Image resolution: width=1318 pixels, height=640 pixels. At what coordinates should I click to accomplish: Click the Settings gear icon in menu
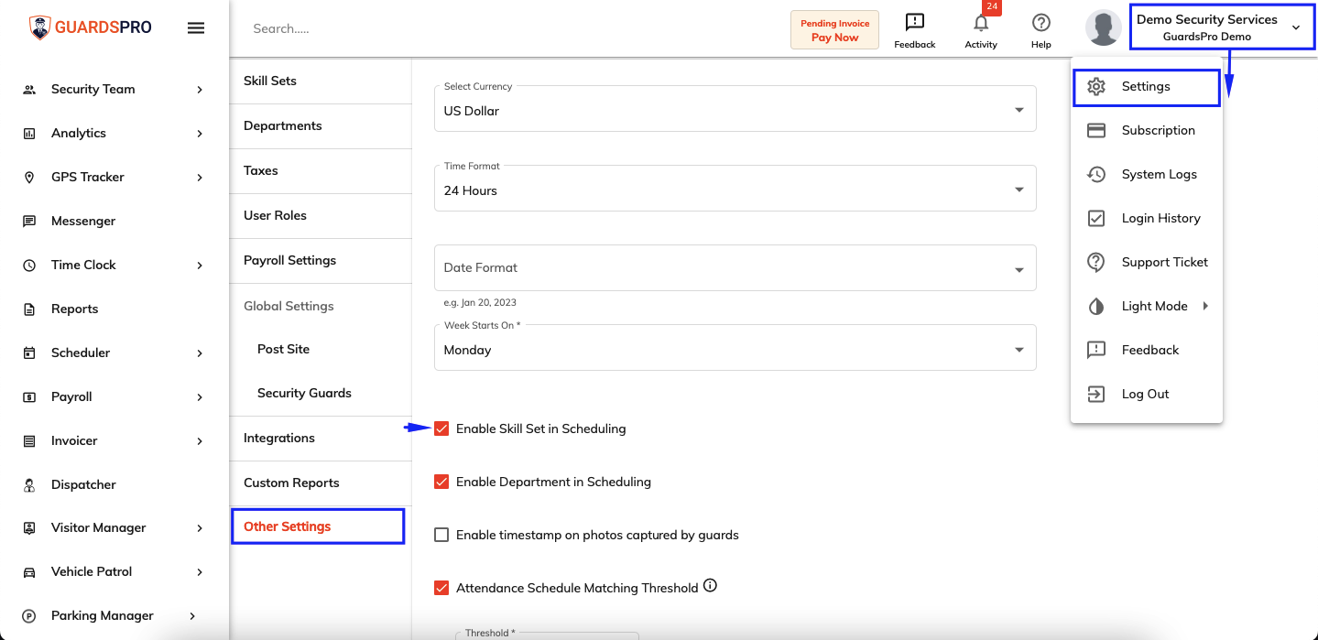click(1096, 86)
